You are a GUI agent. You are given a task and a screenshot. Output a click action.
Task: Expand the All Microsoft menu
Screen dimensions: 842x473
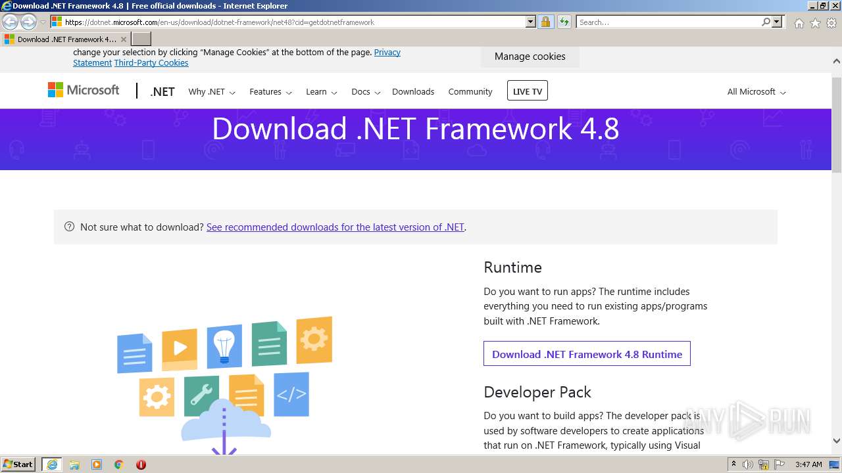coord(756,92)
